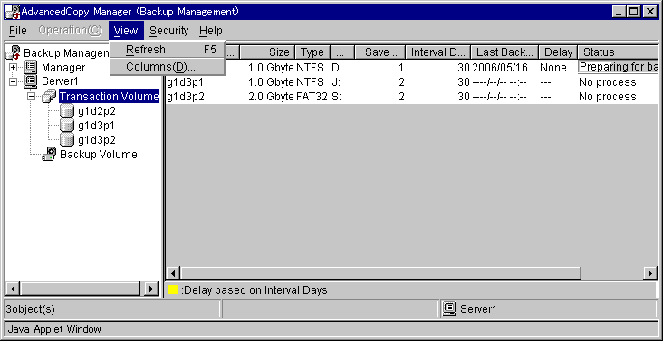
Task: Click the Backup Management root tree icon
Action: point(14,52)
